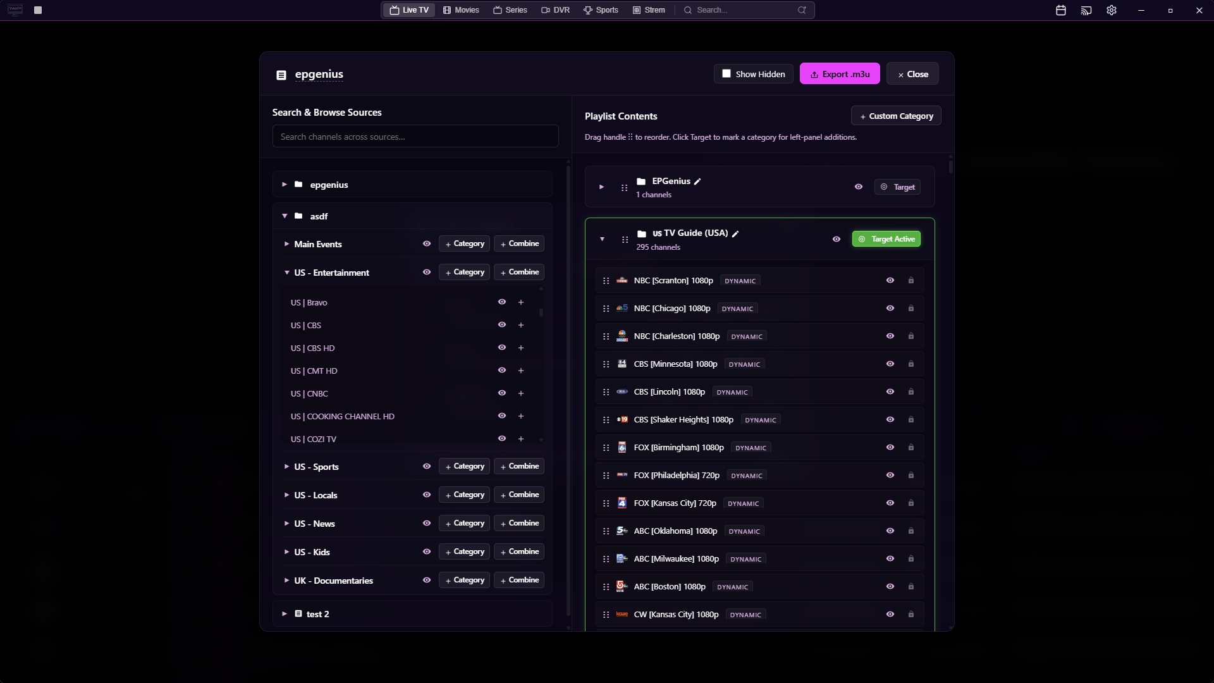The height and width of the screenshot is (683, 1214).
Task: Open the Movies tab
Action: pyautogui.click(x=461, y=10)
